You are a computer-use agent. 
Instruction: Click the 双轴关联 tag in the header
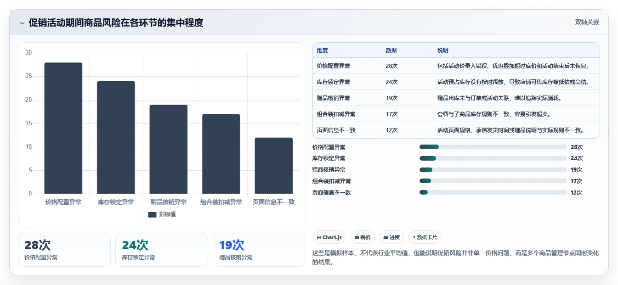[x=587, y=22]
